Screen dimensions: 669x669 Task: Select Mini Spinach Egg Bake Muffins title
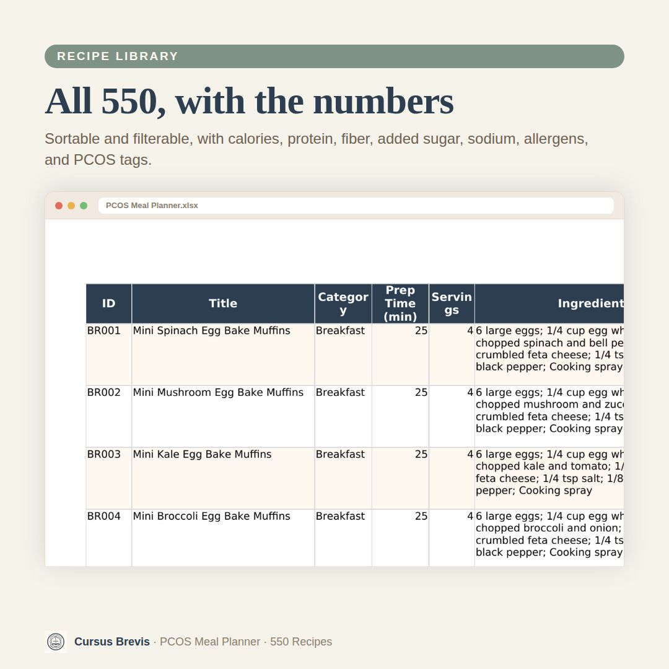coord(223,354)
